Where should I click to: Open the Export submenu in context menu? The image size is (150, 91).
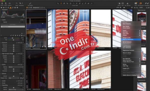click(x=131, y=30)
